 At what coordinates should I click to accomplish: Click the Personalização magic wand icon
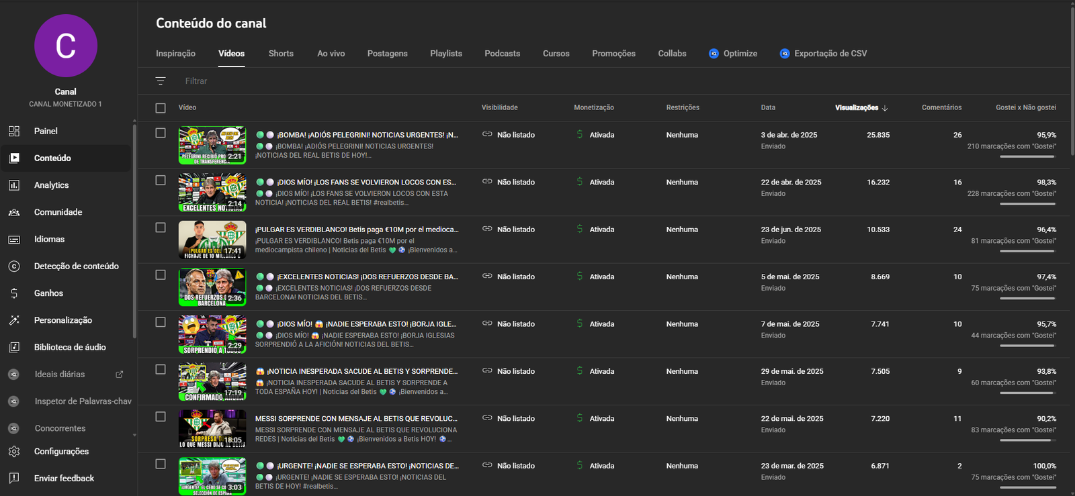tap(14, 320)
